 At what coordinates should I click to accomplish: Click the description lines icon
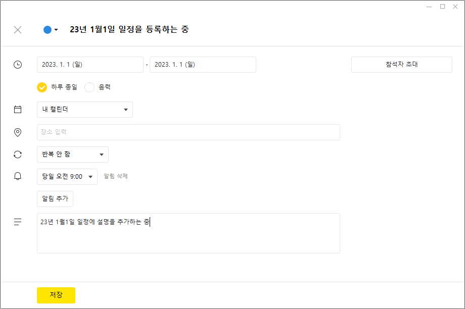[18, 222]
